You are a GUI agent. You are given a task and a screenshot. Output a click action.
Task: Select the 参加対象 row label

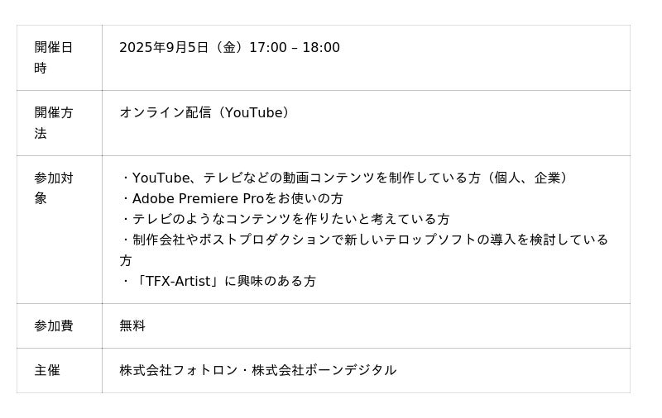click(54, 188)
